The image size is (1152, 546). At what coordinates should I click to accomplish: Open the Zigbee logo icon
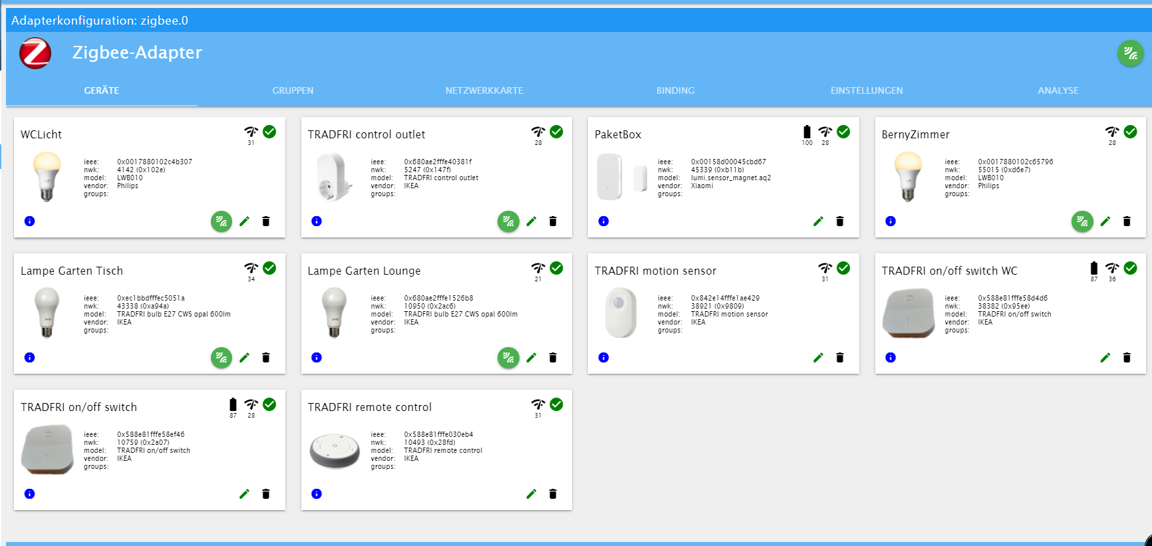coord(35,53)
